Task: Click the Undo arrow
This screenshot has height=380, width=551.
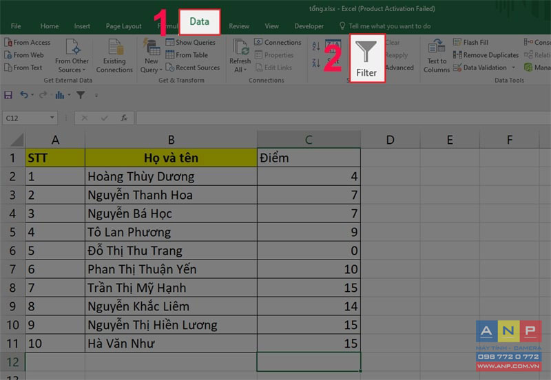Action: click(x=23, y=95)
